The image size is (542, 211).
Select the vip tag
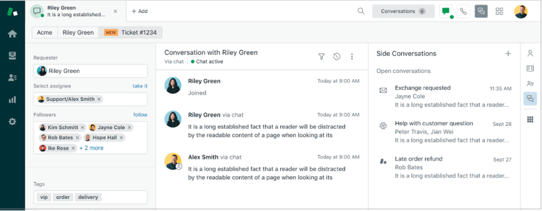pyautogui.click(x=44, y=197)
